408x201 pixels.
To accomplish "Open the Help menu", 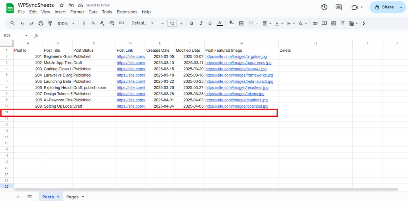I will 146,12.
